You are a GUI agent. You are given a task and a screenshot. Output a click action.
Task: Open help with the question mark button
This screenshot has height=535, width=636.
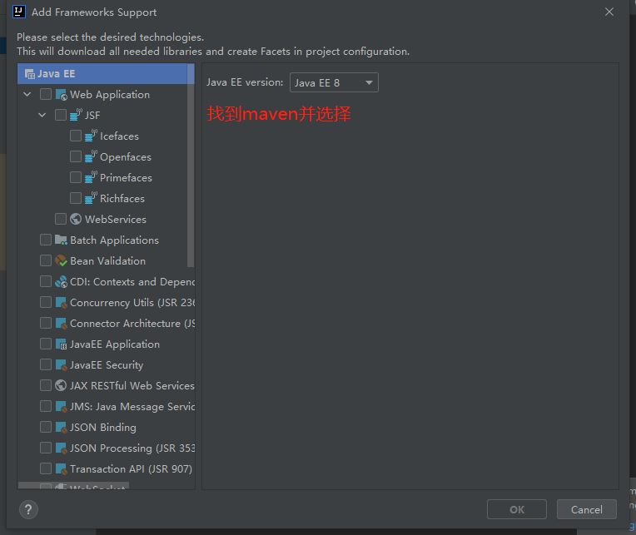[28, 509]
